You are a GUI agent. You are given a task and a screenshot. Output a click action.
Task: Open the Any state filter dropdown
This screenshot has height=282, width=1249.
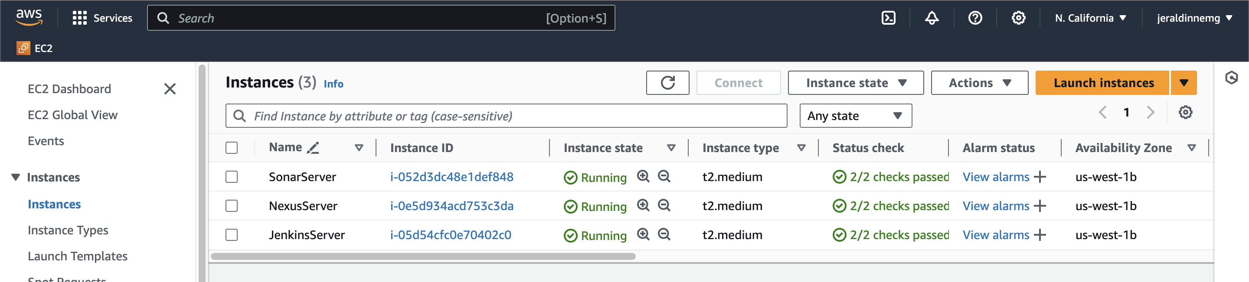point(855,116)
